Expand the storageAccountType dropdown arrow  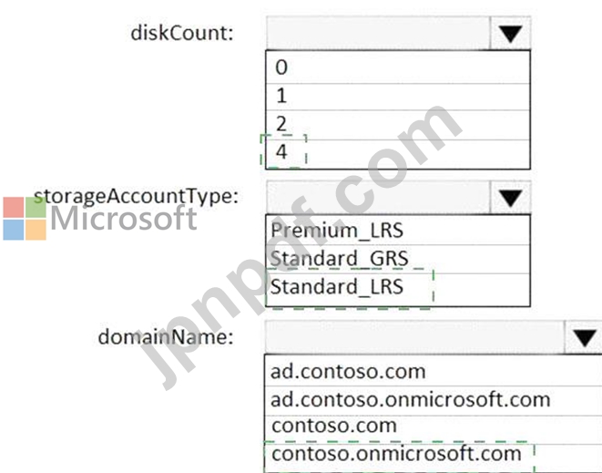510,198
